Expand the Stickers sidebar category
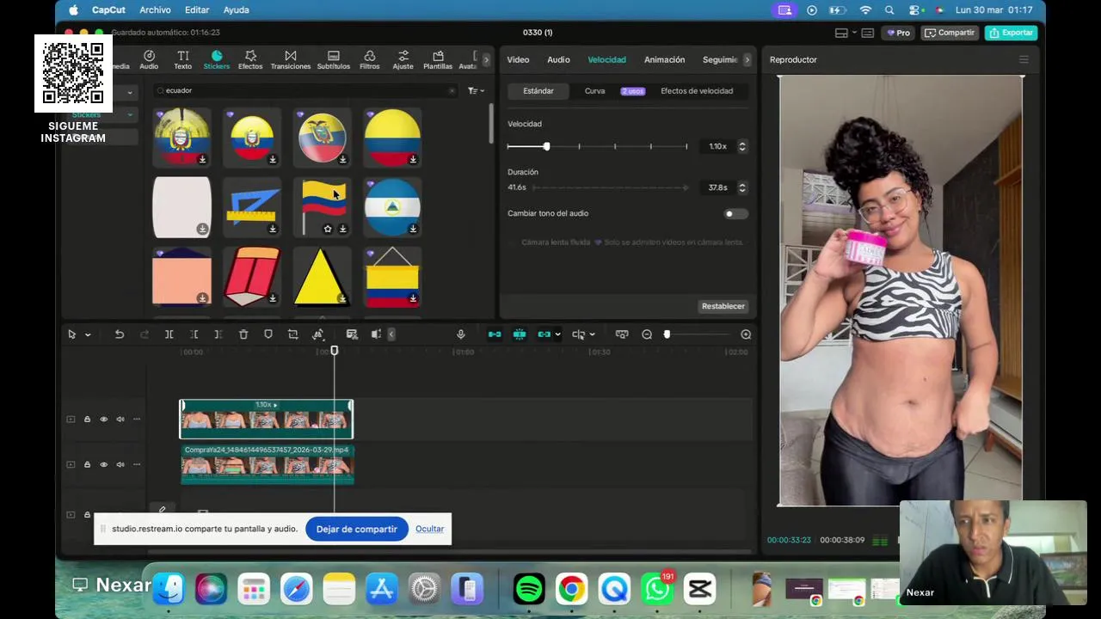1101x619 pixels. 131,114
